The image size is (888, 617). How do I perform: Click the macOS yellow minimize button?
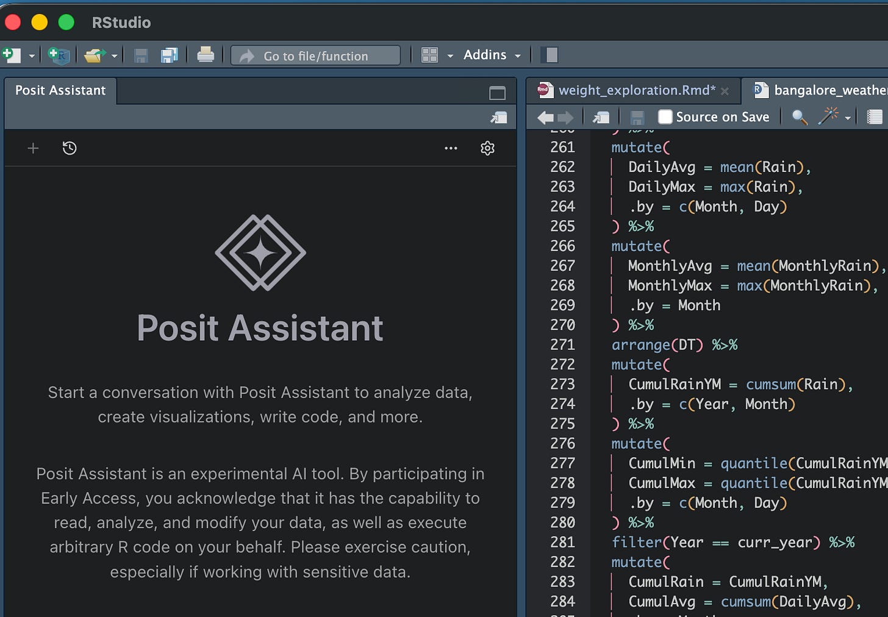tap(40, 23)
